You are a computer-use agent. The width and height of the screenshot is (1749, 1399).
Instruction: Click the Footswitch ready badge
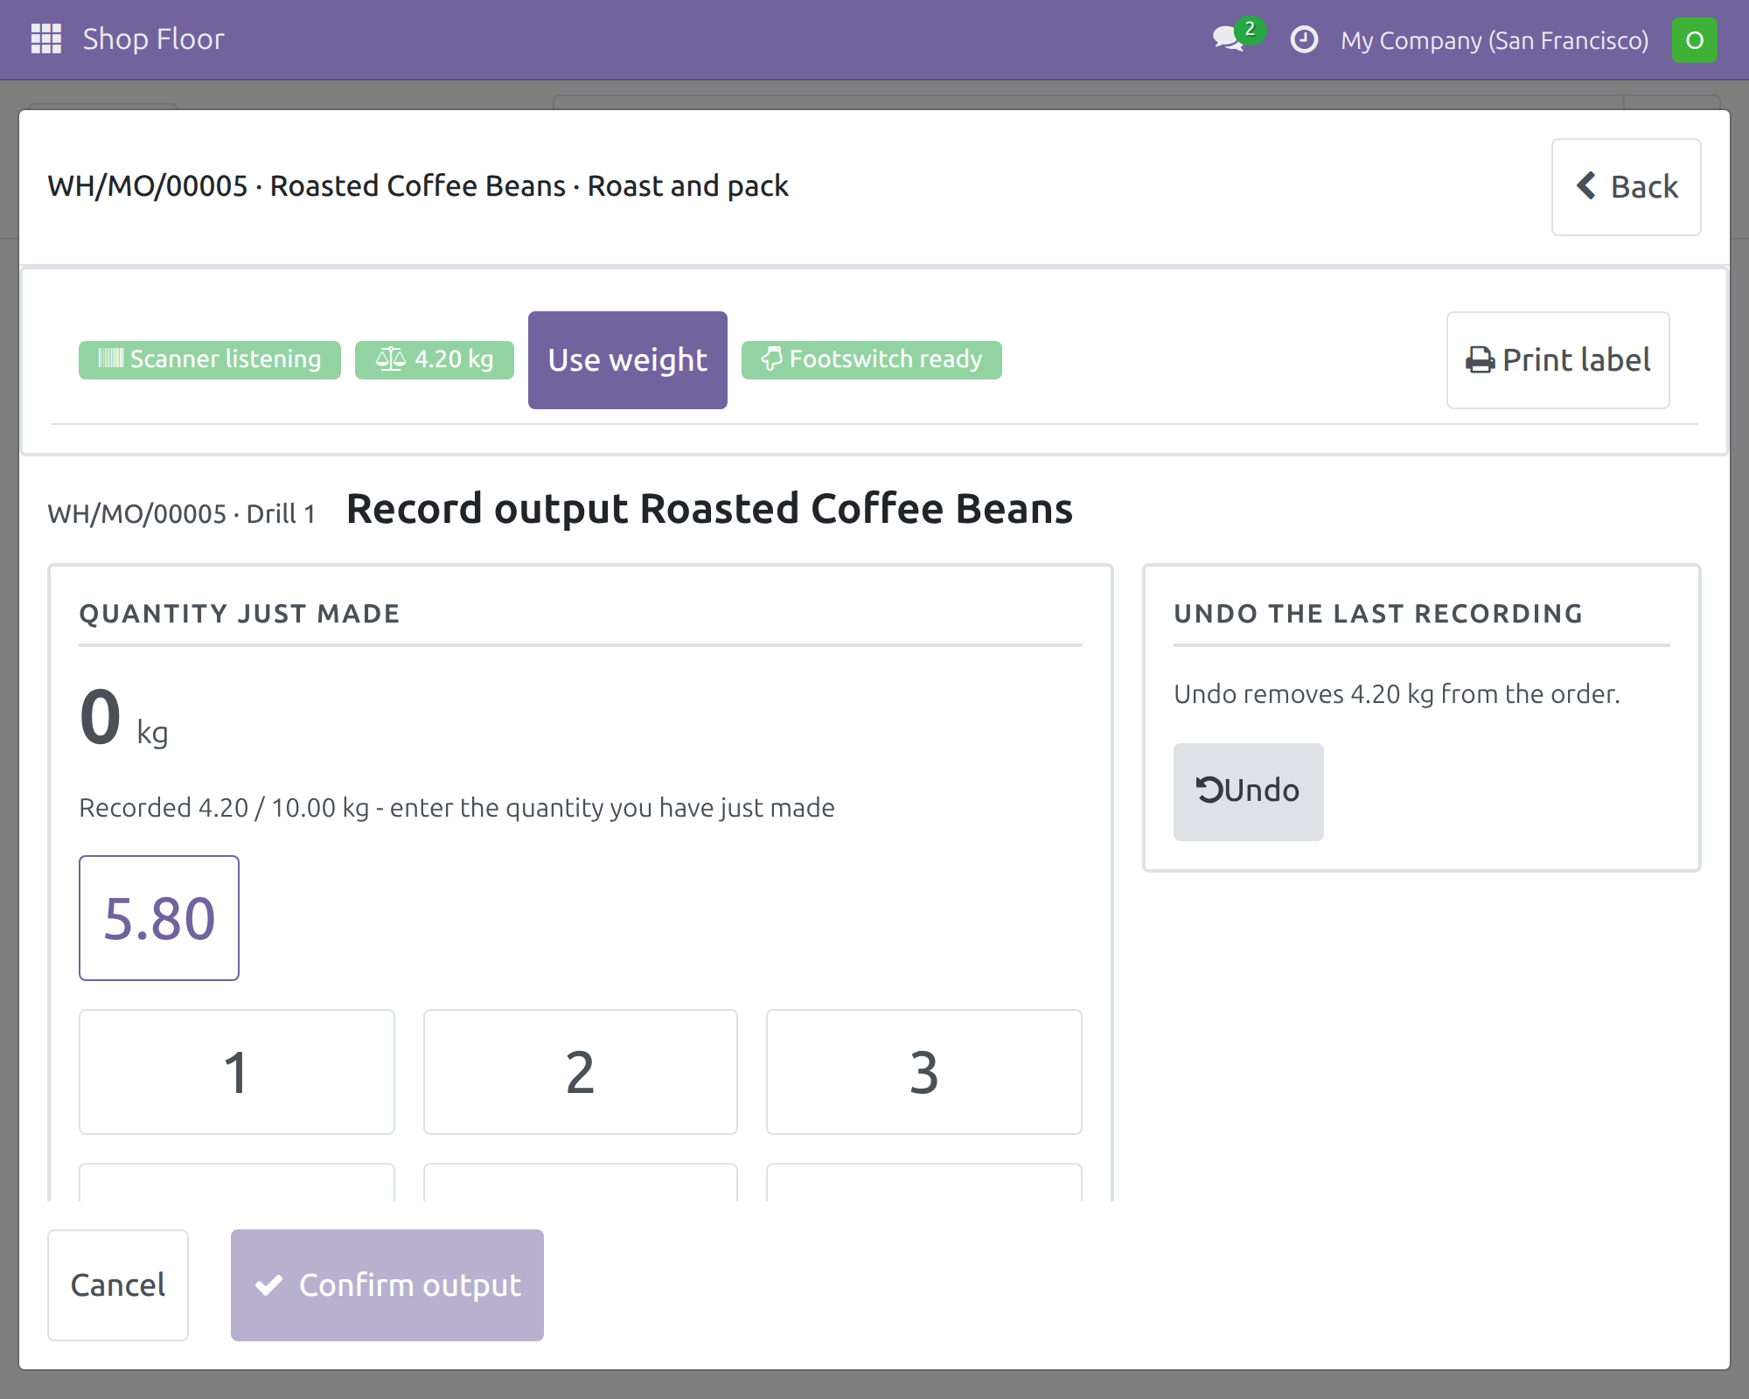coord(872,359)
